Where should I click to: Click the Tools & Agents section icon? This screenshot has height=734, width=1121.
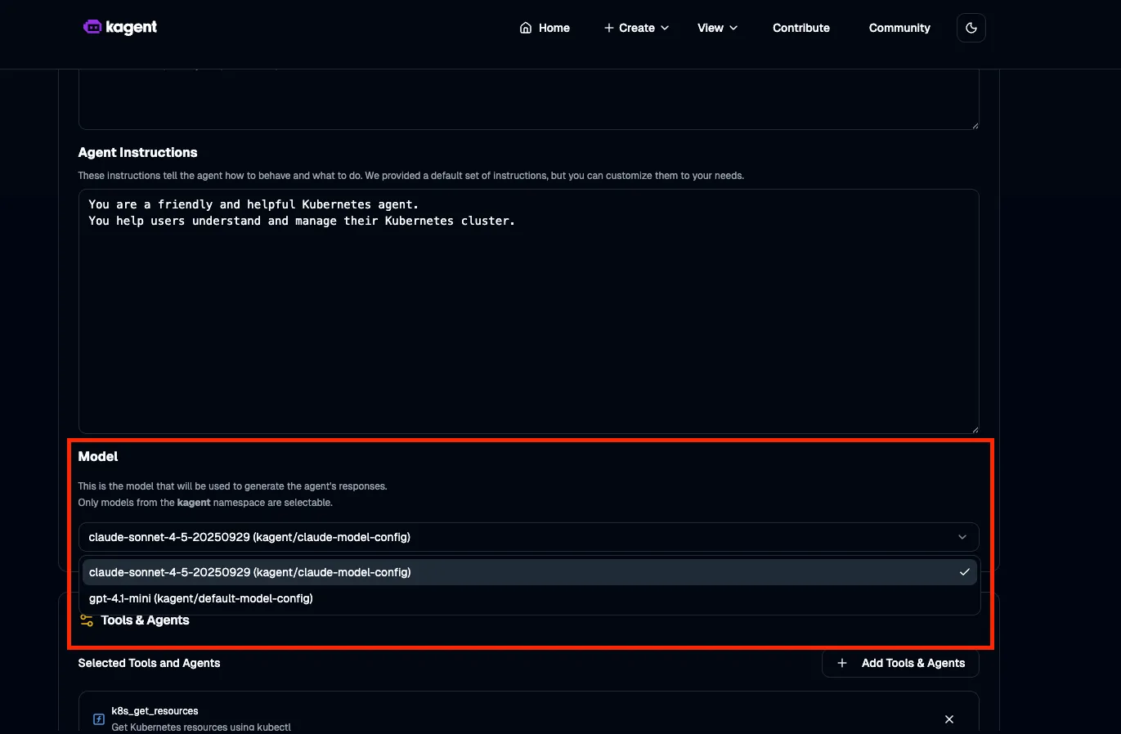click(x=87, y=620)
